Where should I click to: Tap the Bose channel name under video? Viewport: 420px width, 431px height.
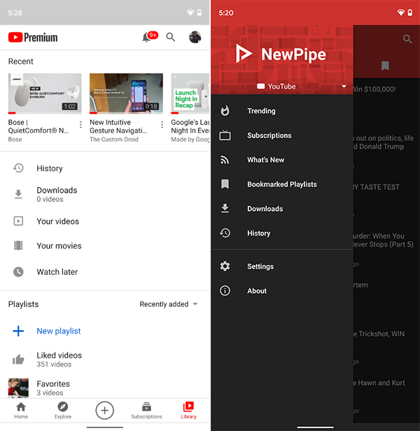coord(15,139)
